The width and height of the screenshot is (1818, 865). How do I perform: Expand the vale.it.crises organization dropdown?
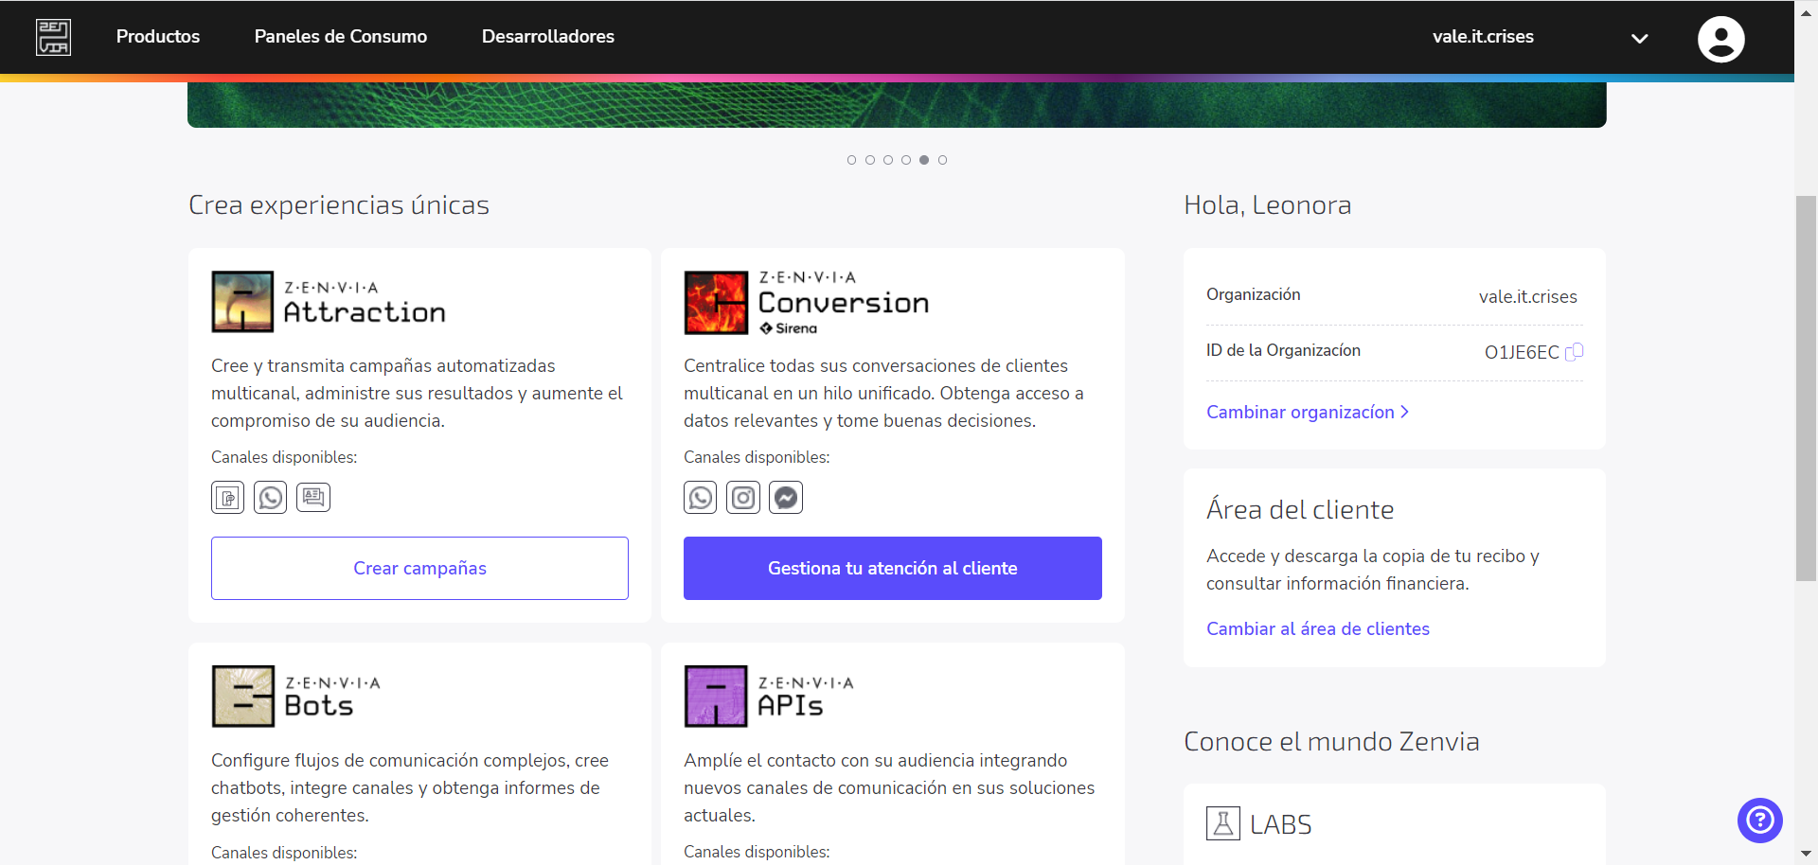coord(1639,38)
